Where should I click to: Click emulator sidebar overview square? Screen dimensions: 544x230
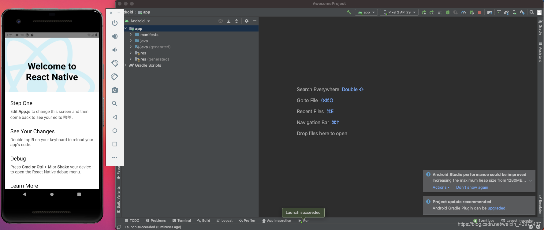(115, 144)
